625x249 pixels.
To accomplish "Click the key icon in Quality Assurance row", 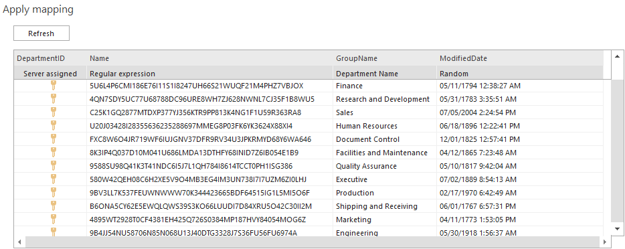I will [x=53, y=166].
